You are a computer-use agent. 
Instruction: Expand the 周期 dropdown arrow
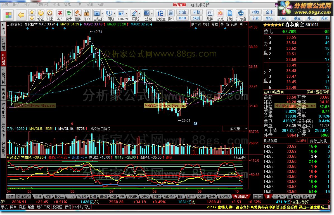[115, 13]
